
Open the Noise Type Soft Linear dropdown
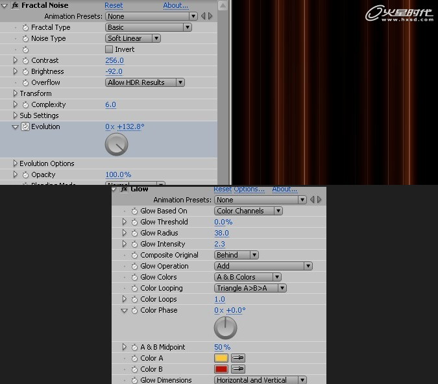132,38
